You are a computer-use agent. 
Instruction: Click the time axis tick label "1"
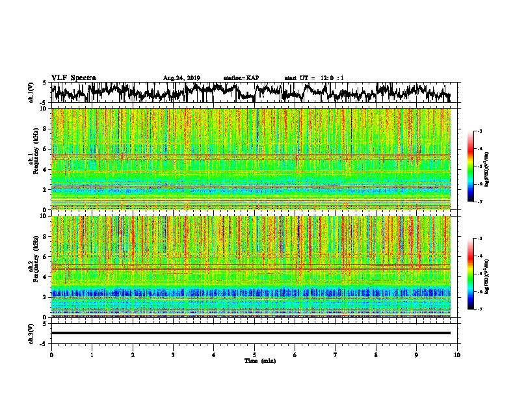(92, 355)
